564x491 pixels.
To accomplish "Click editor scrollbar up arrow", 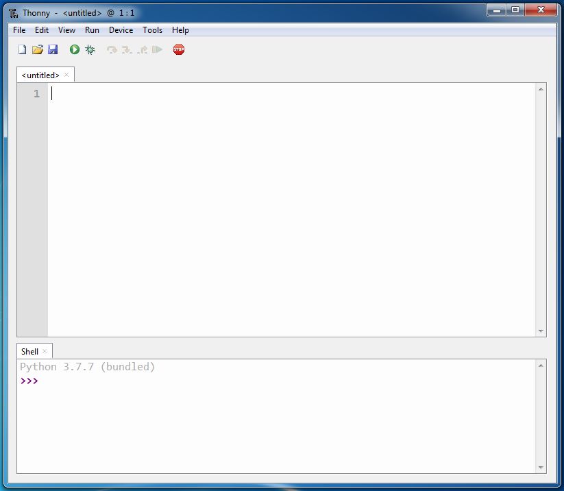I will [x=541, y=89].
